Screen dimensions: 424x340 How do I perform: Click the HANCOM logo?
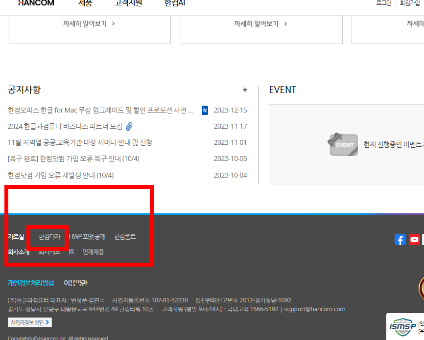(x=36, y=3)
